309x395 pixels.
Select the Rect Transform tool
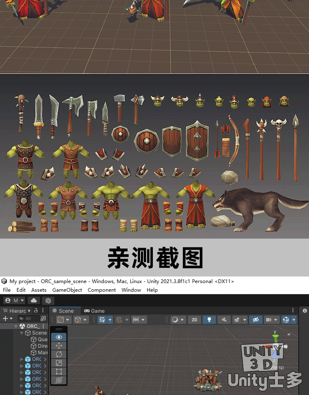(59, 372)
